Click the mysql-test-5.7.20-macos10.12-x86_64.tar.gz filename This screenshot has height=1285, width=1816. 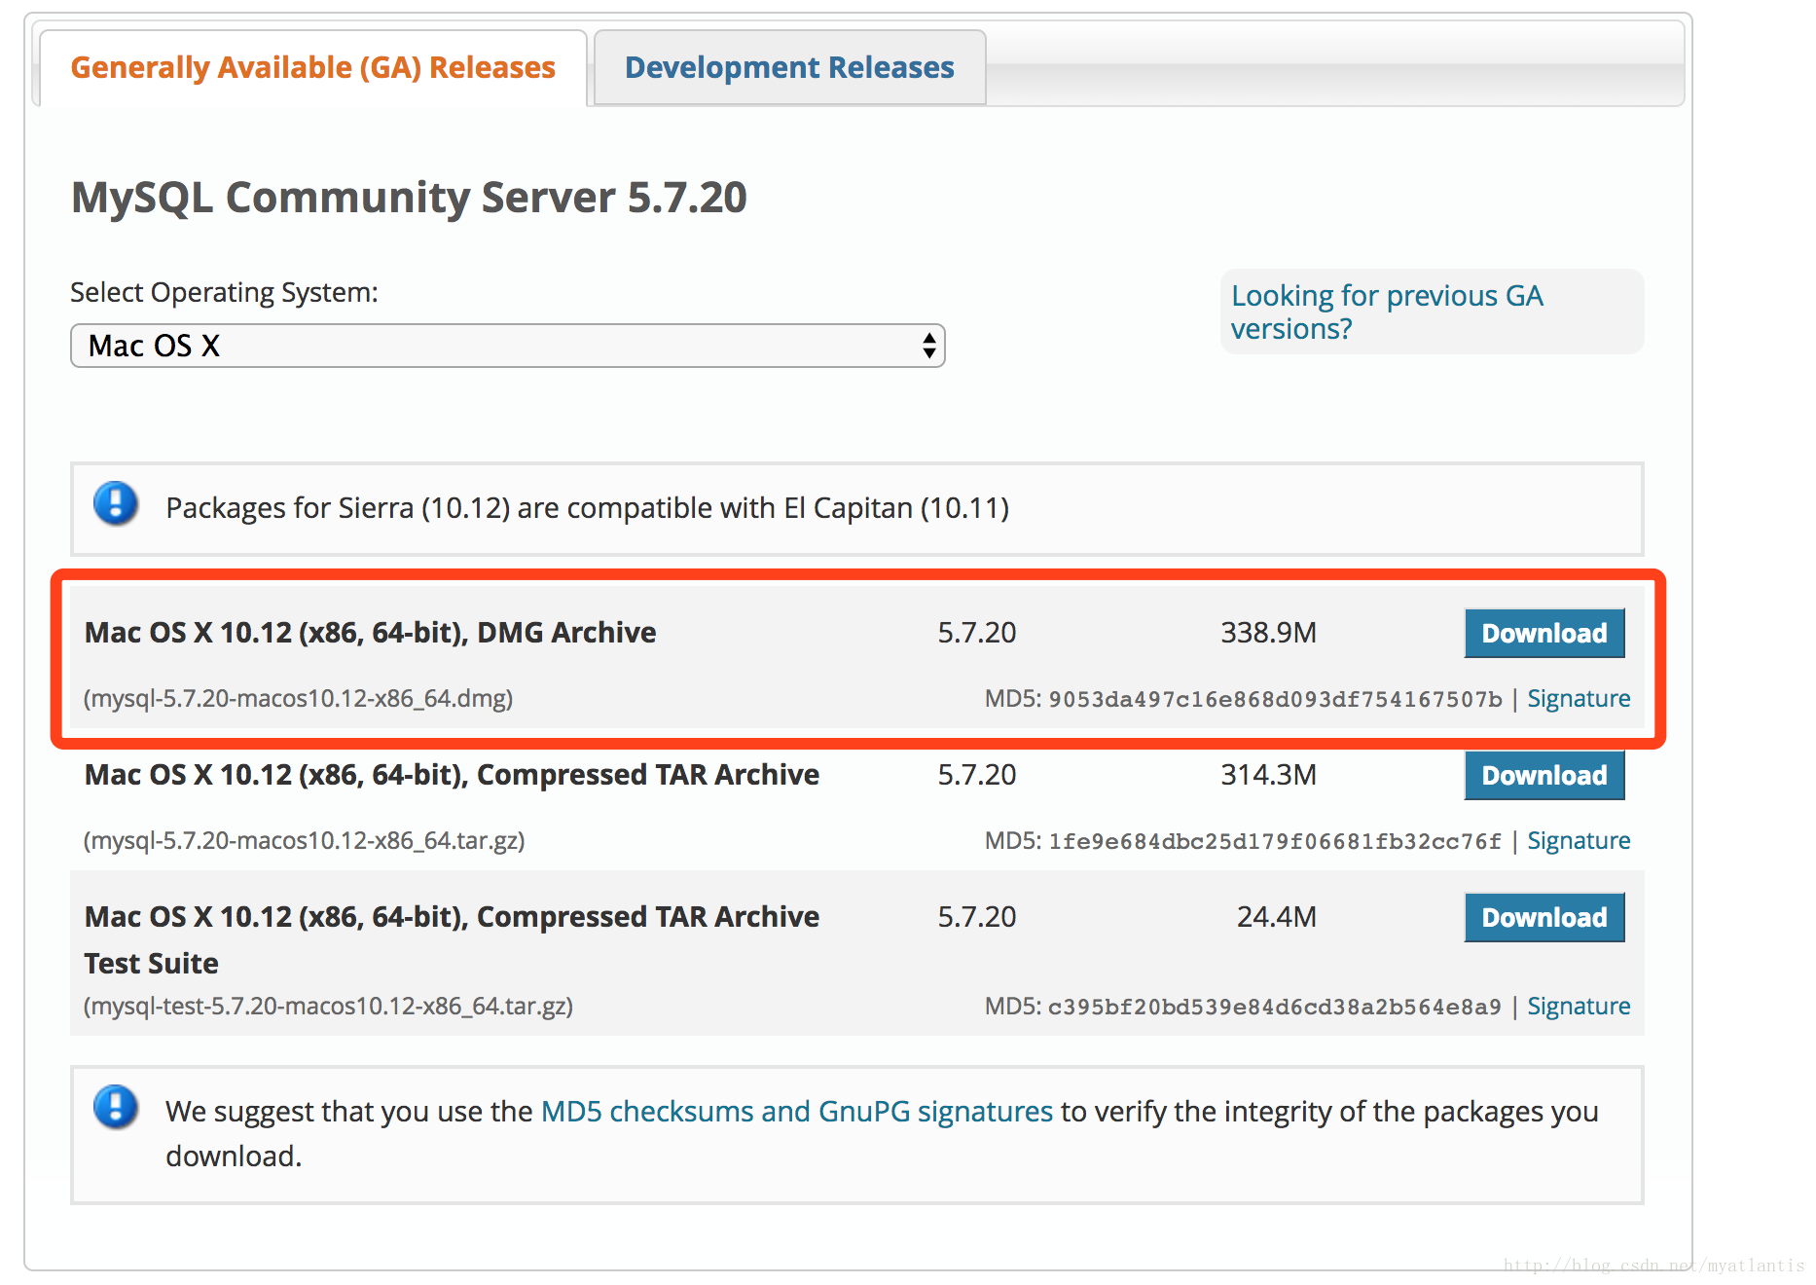pos(328,1006)
